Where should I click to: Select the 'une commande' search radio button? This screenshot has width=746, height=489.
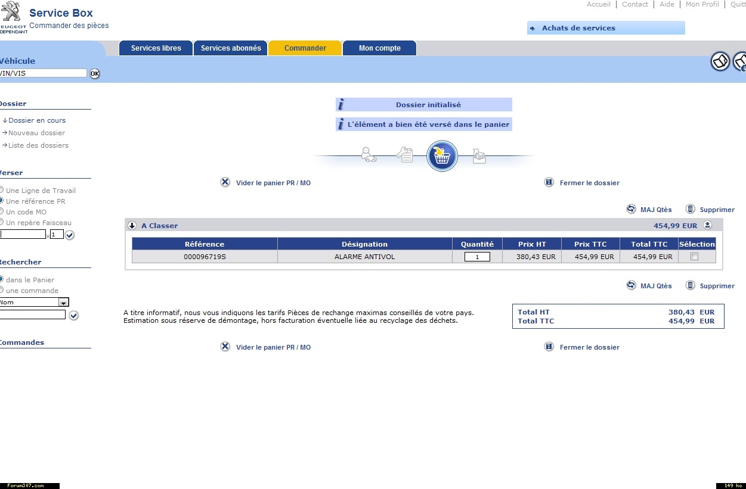coord(2,291)
